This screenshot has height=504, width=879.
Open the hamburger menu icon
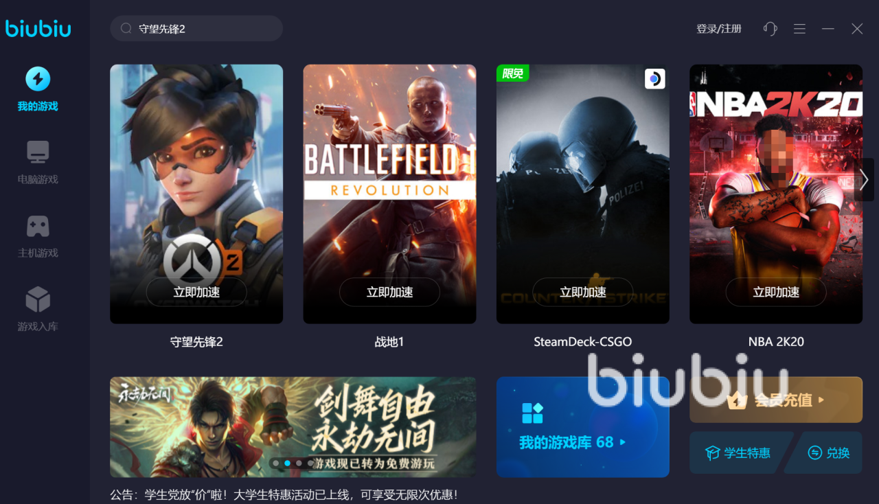[799, 29]
